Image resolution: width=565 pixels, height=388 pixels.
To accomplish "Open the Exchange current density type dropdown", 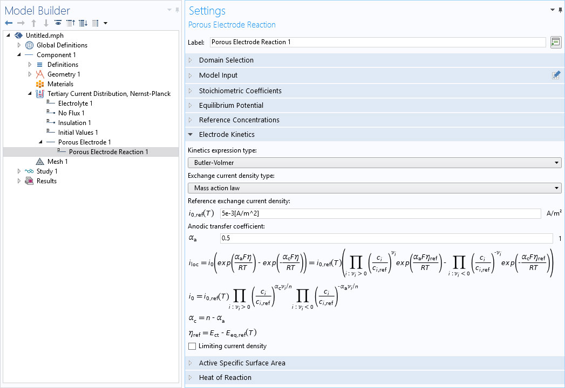I will (x=374, y=188).
